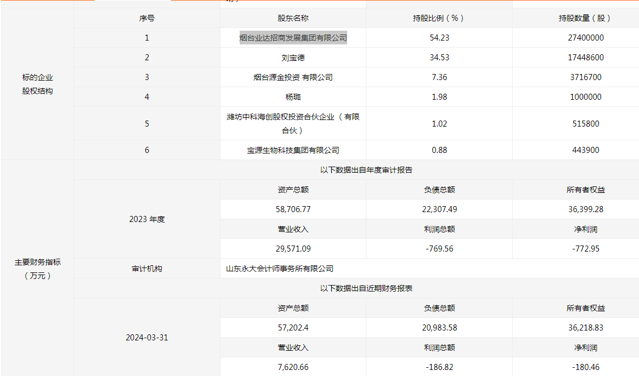Click sequence number 1 in first row
639x376 pixels.
146,38
